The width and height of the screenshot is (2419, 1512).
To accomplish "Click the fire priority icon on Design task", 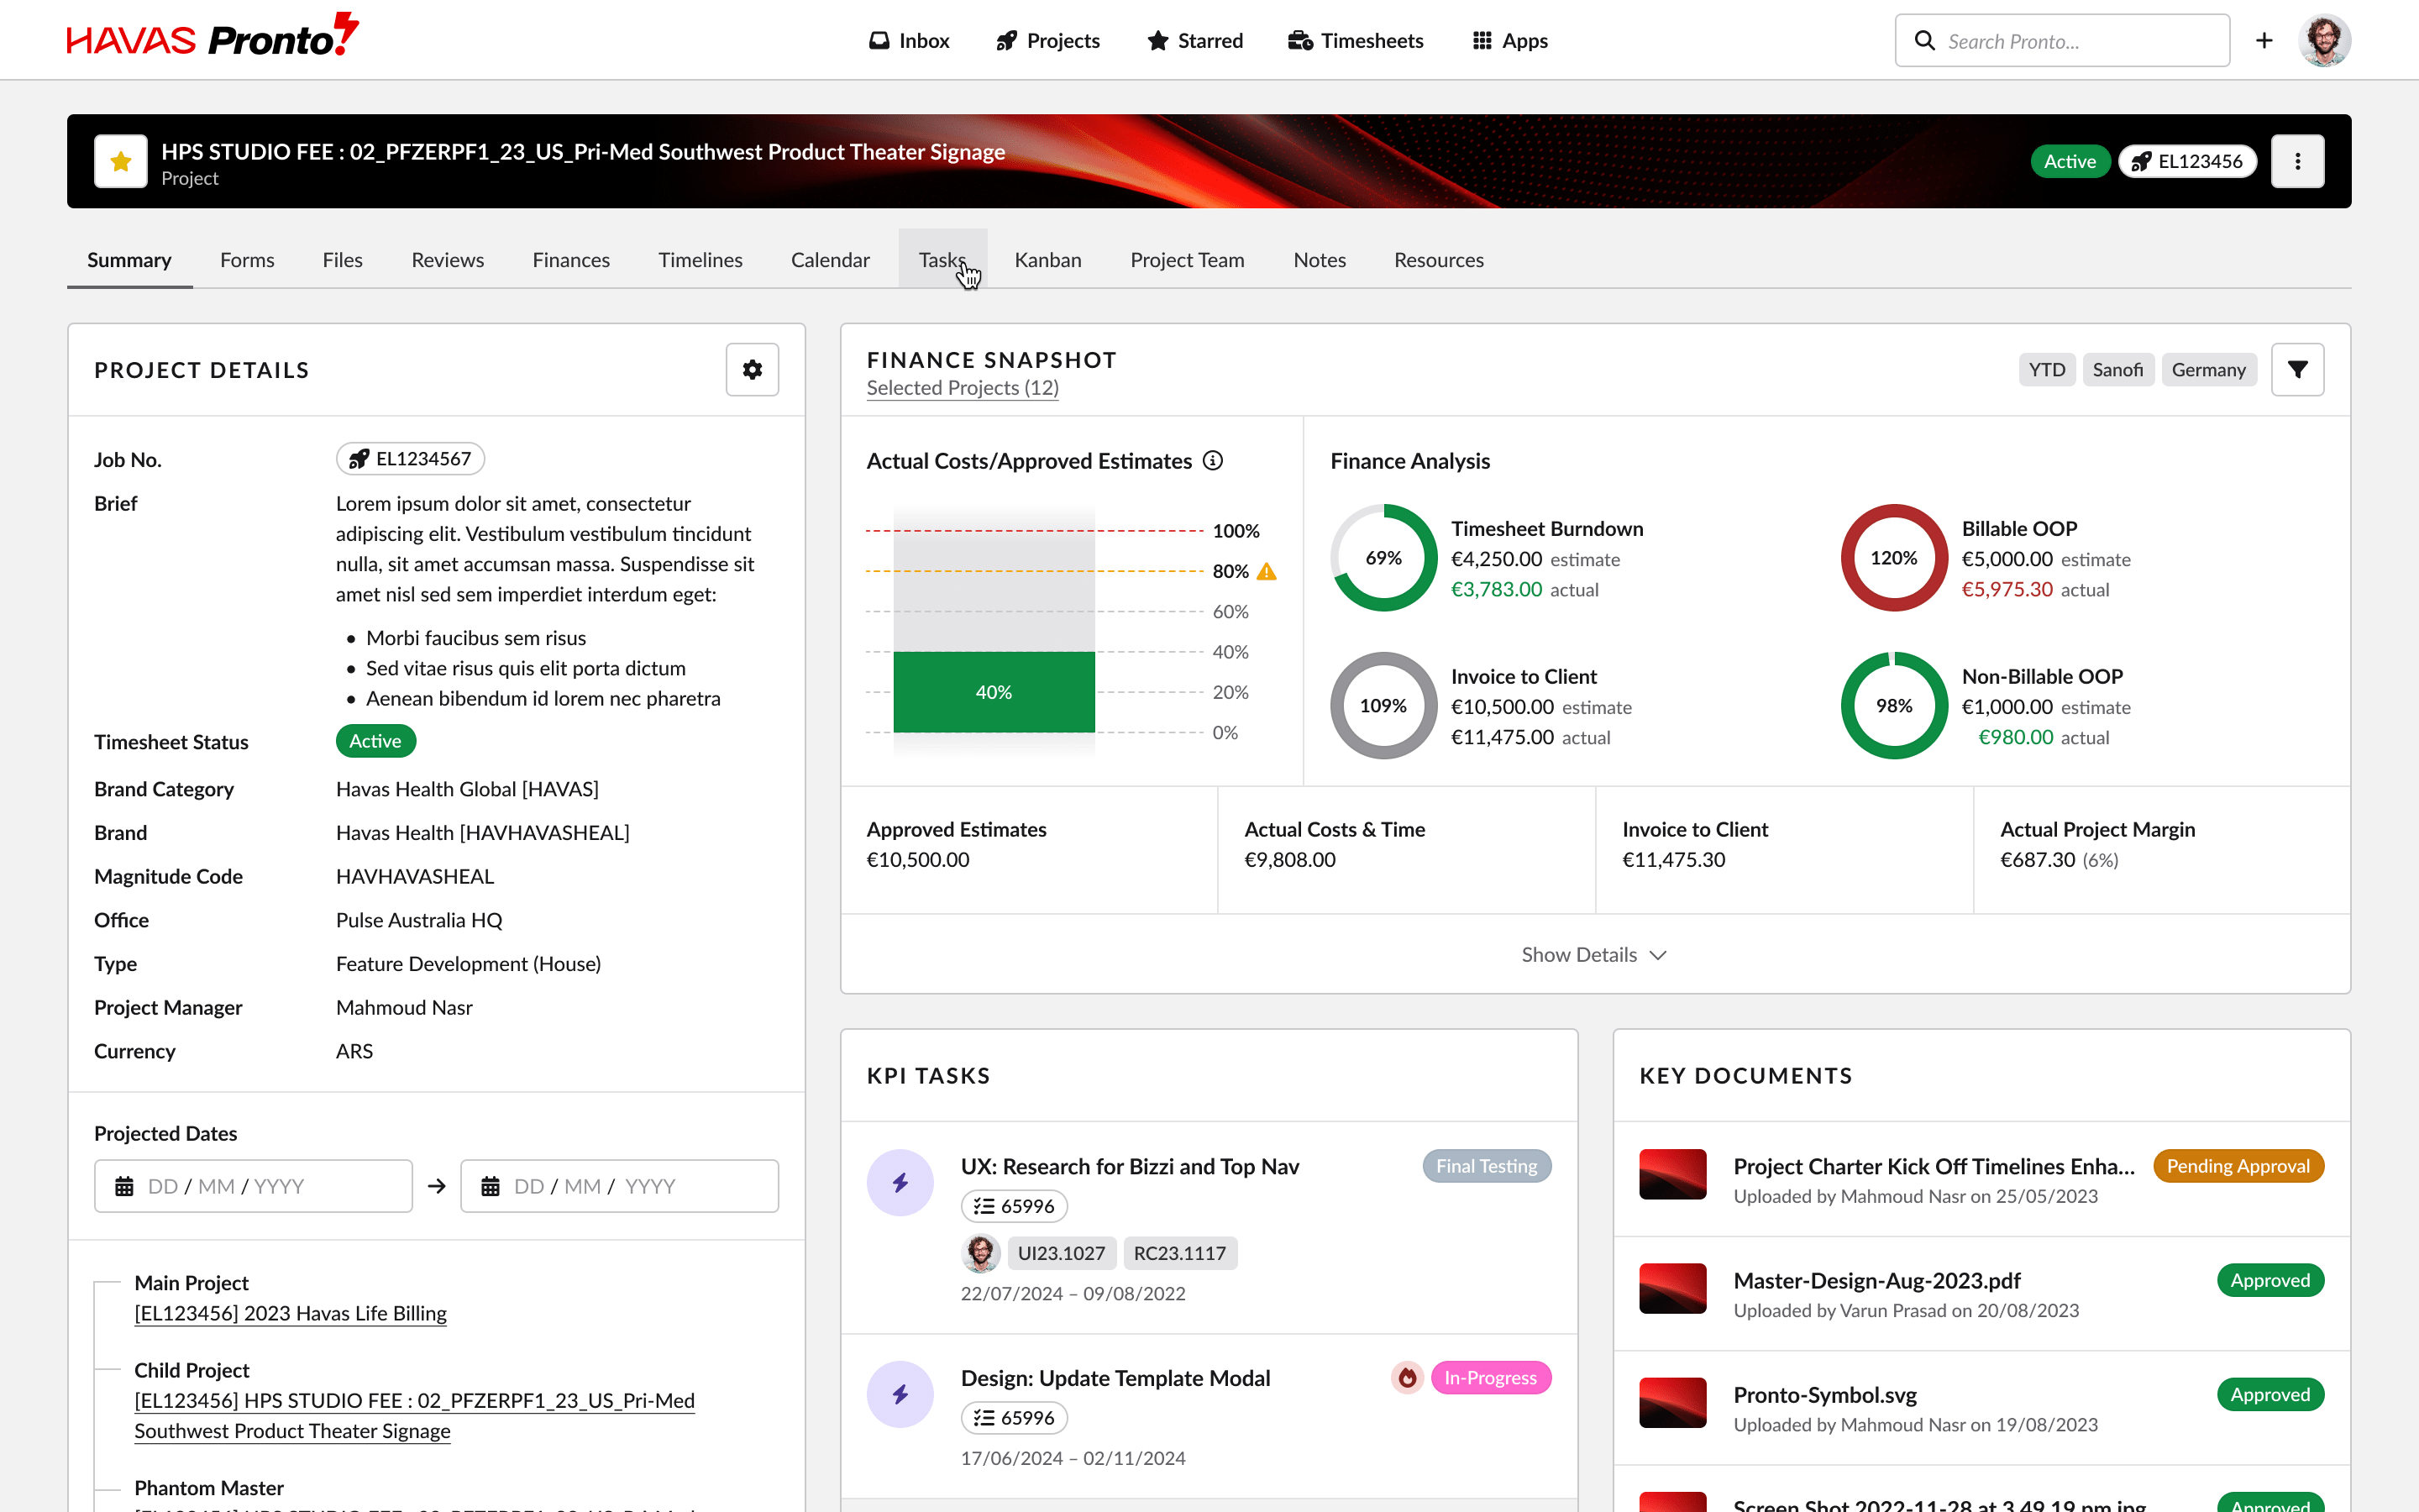I will [x=1406, y=1378].
